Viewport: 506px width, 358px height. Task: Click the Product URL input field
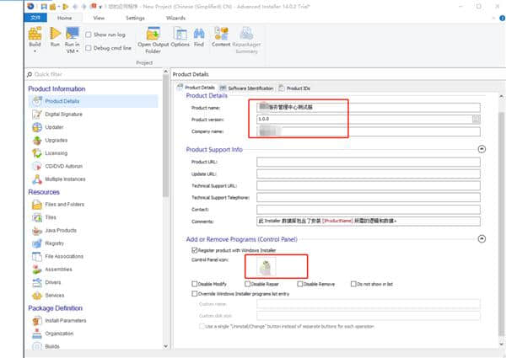click(x=368, y=162)
